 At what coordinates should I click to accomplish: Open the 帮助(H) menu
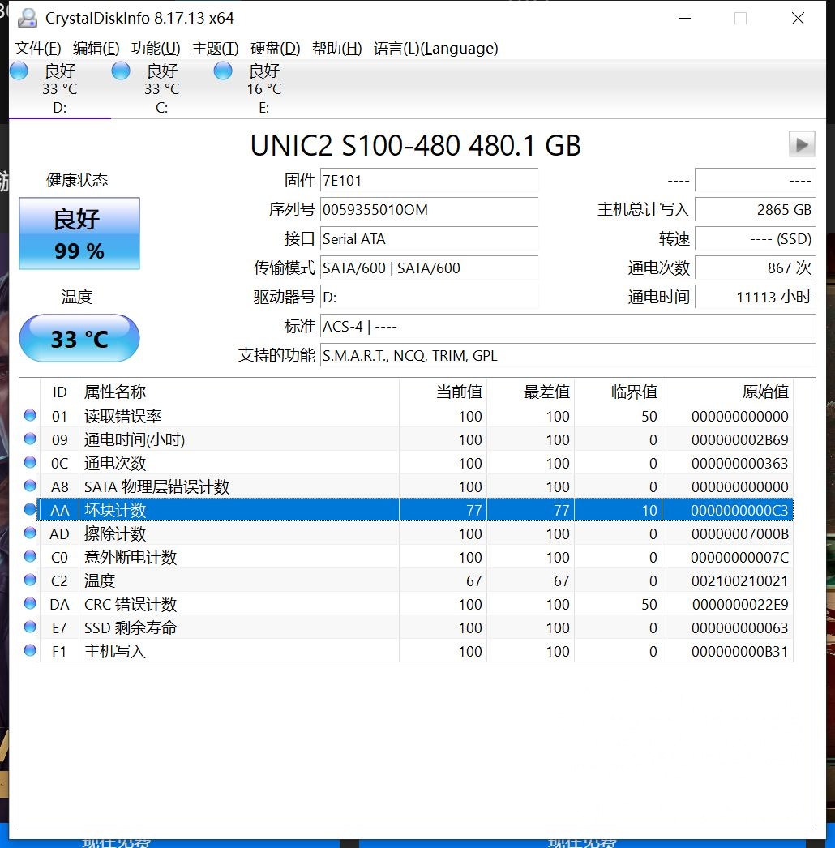point(337,49)
